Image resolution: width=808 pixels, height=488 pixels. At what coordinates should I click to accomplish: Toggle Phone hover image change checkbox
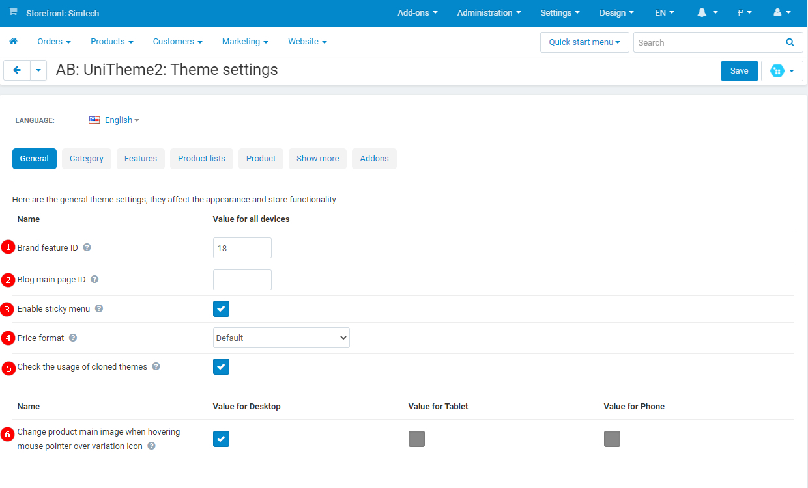click(612, 439)
